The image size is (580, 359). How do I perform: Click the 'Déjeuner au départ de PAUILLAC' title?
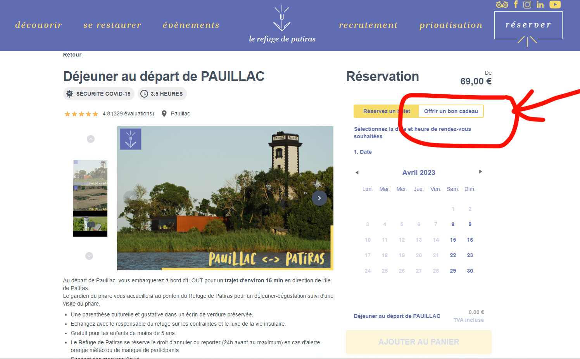tap(164, 76)
